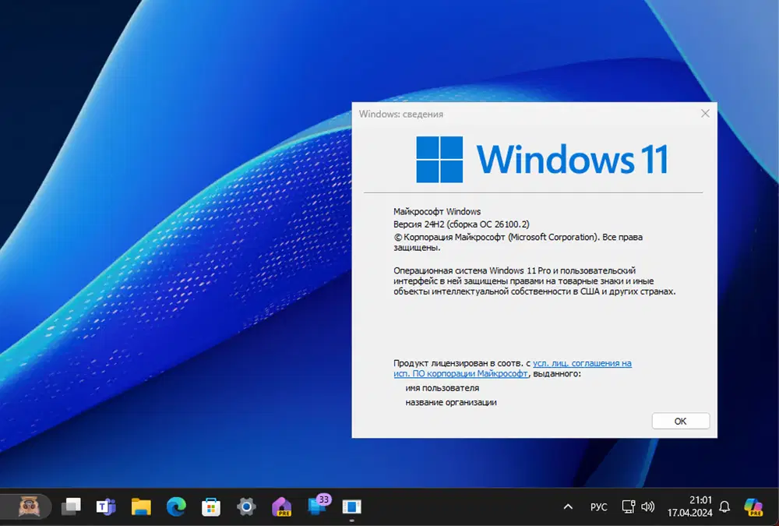Switch РУС input language indicator
The image size is (779, 526).
pyautogui.click(x=598, y=507)
